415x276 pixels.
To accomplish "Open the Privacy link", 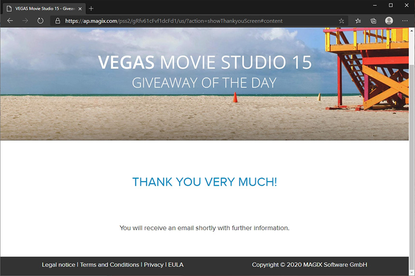I will pyautogui.click(x=153, y=264).
